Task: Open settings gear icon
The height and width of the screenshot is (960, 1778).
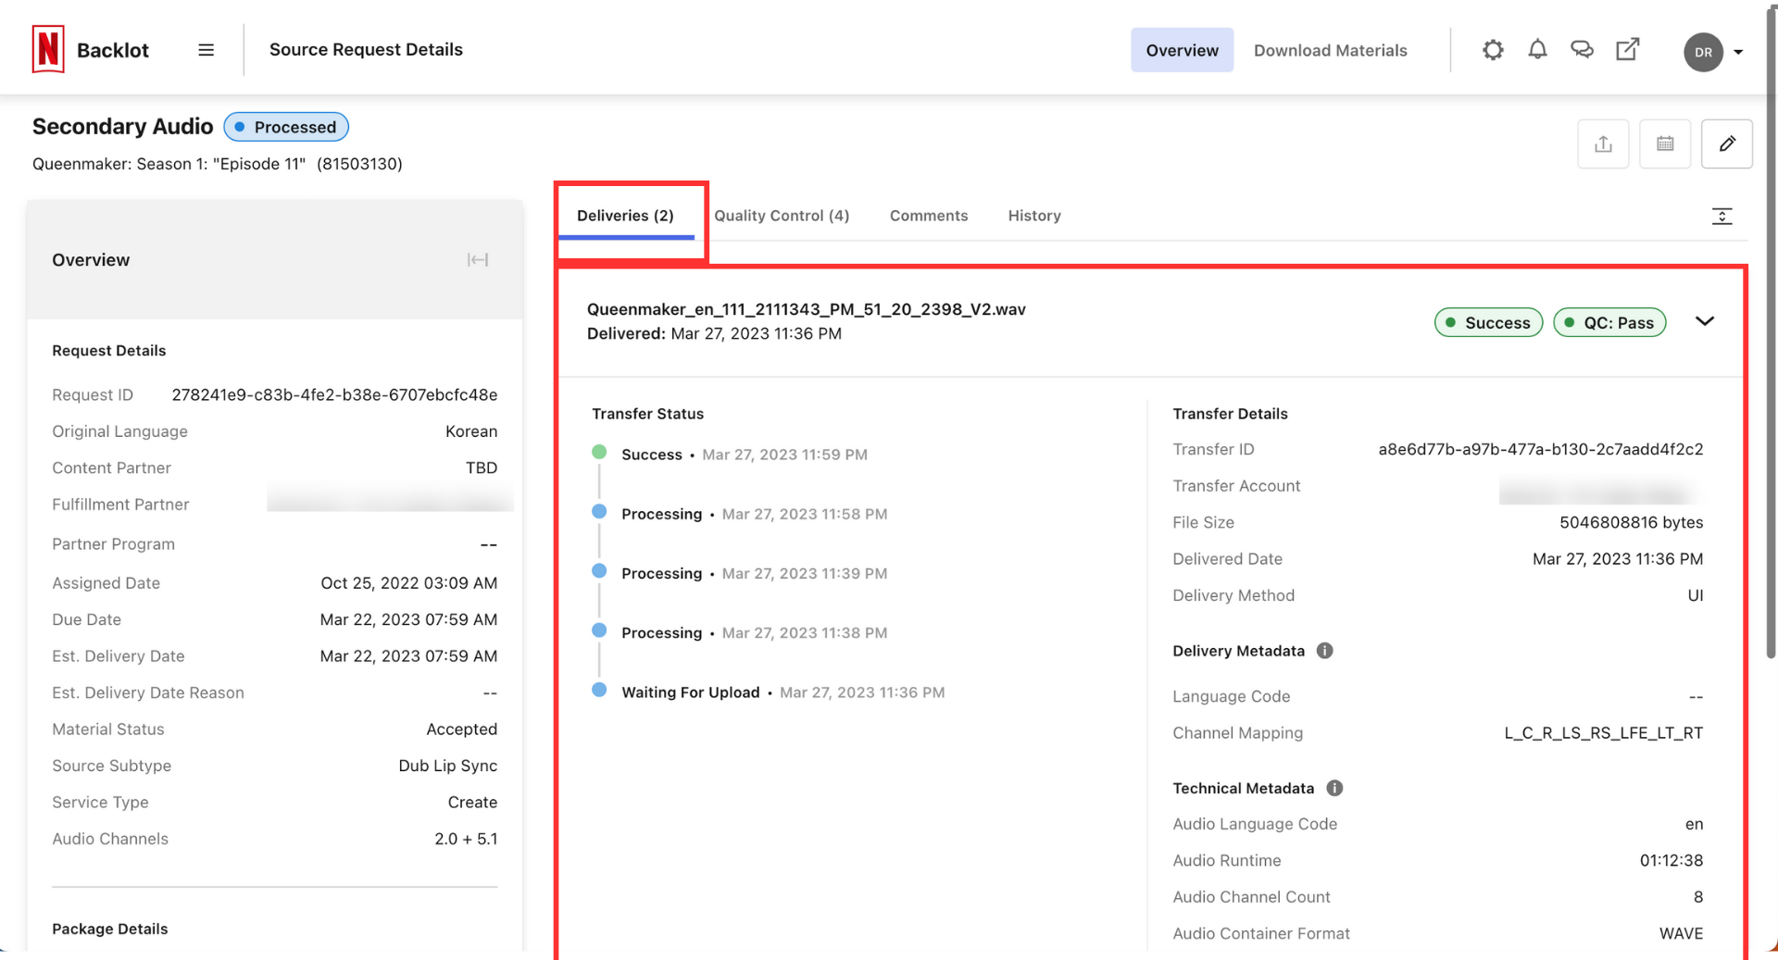Action: click(x=1493, y=50)
